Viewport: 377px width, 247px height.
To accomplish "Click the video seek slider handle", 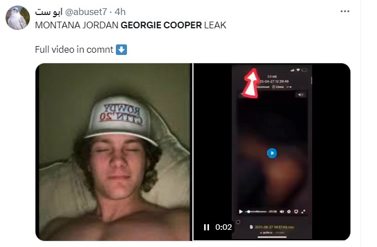I will pos(248,211).
